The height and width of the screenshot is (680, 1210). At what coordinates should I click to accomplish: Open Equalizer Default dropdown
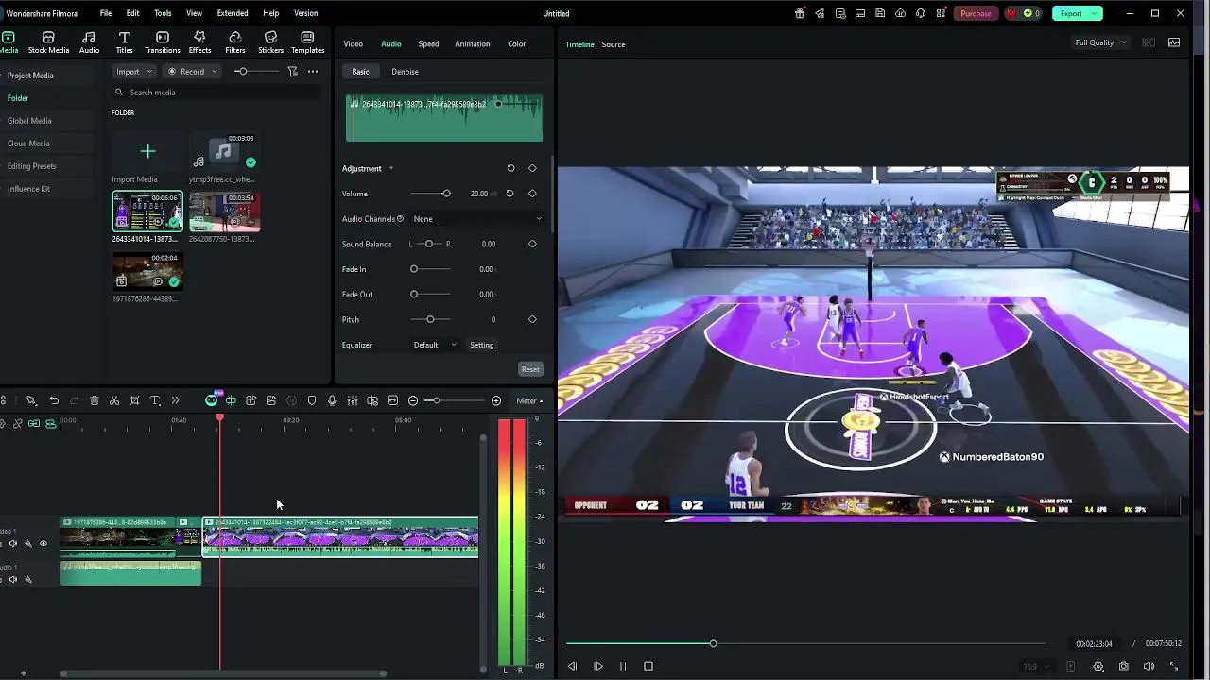pos(435,345)
